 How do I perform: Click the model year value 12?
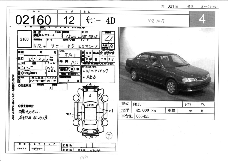(69, 20)
